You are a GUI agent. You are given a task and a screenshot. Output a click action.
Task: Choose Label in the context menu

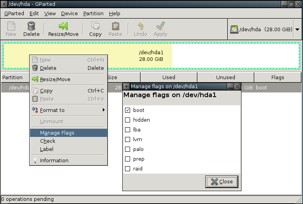click(69, 149)
